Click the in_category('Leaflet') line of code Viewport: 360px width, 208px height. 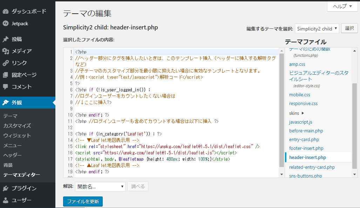[118, 134]
